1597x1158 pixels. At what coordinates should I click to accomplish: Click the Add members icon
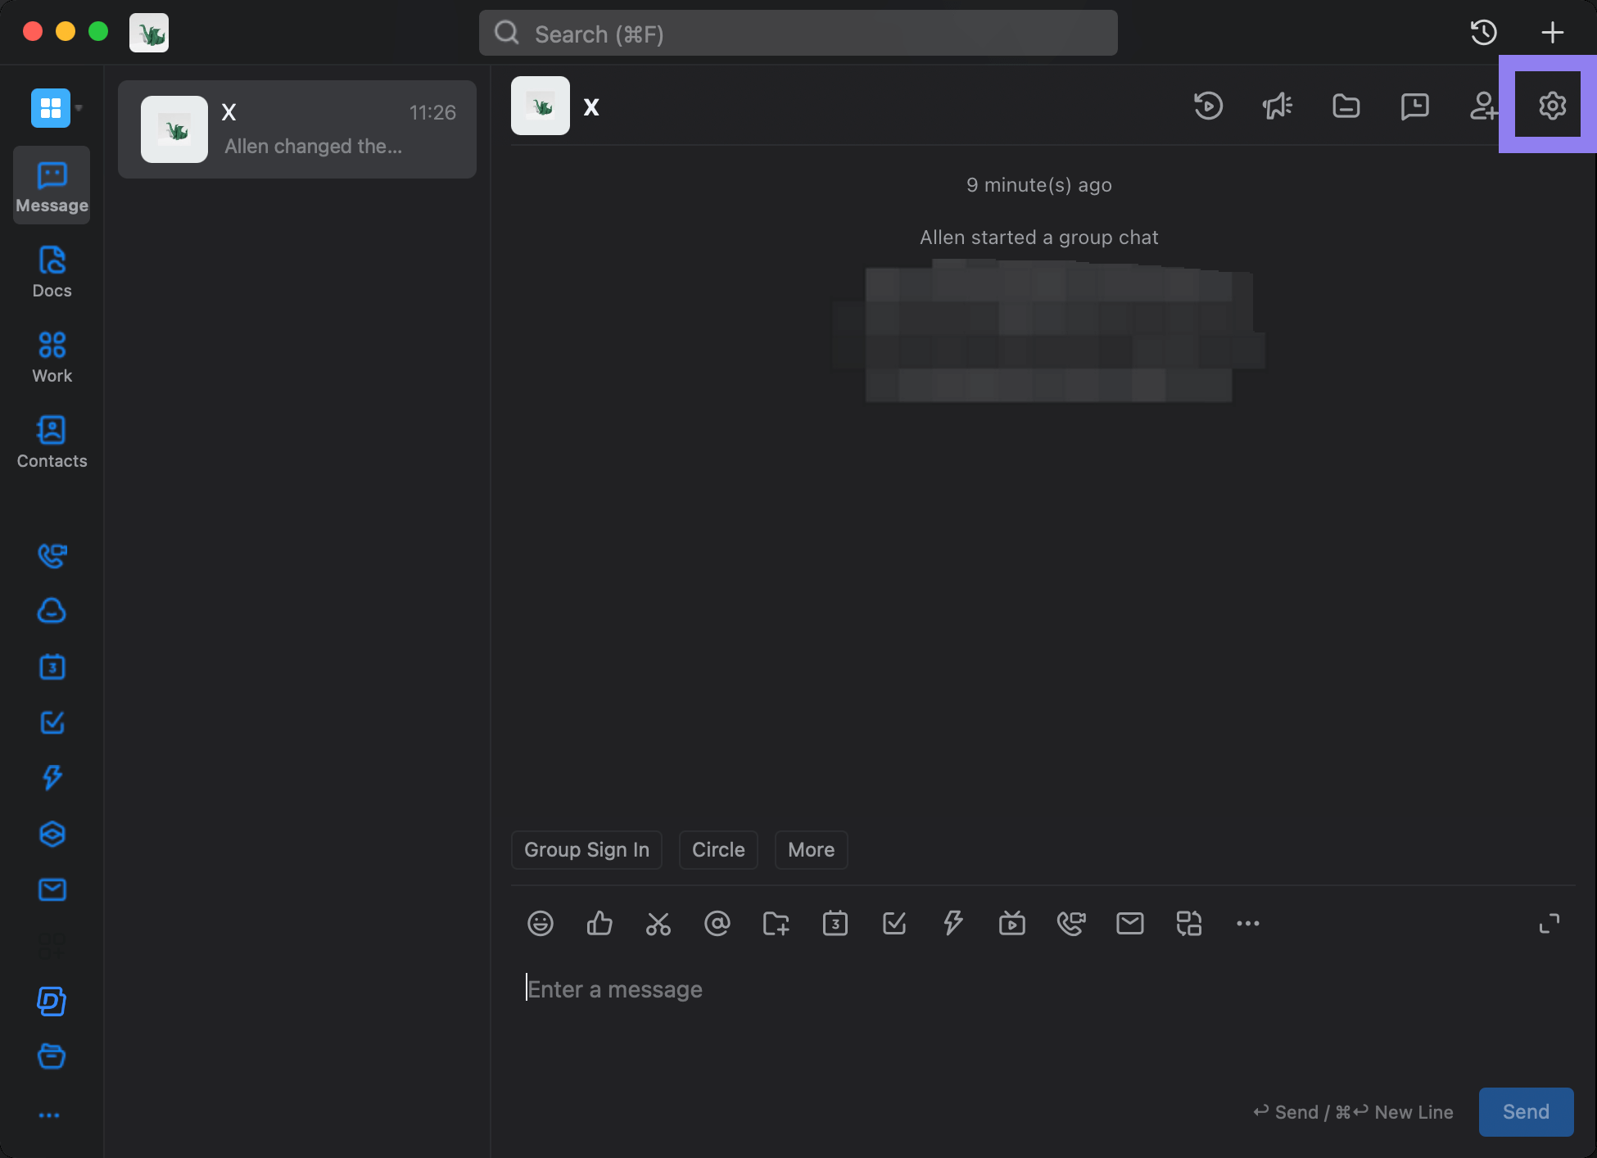pyautogui.click(x=1483, y=106)
